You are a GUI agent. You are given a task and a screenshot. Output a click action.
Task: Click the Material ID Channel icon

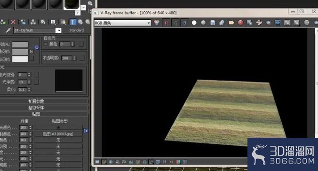tap(53, 22)
